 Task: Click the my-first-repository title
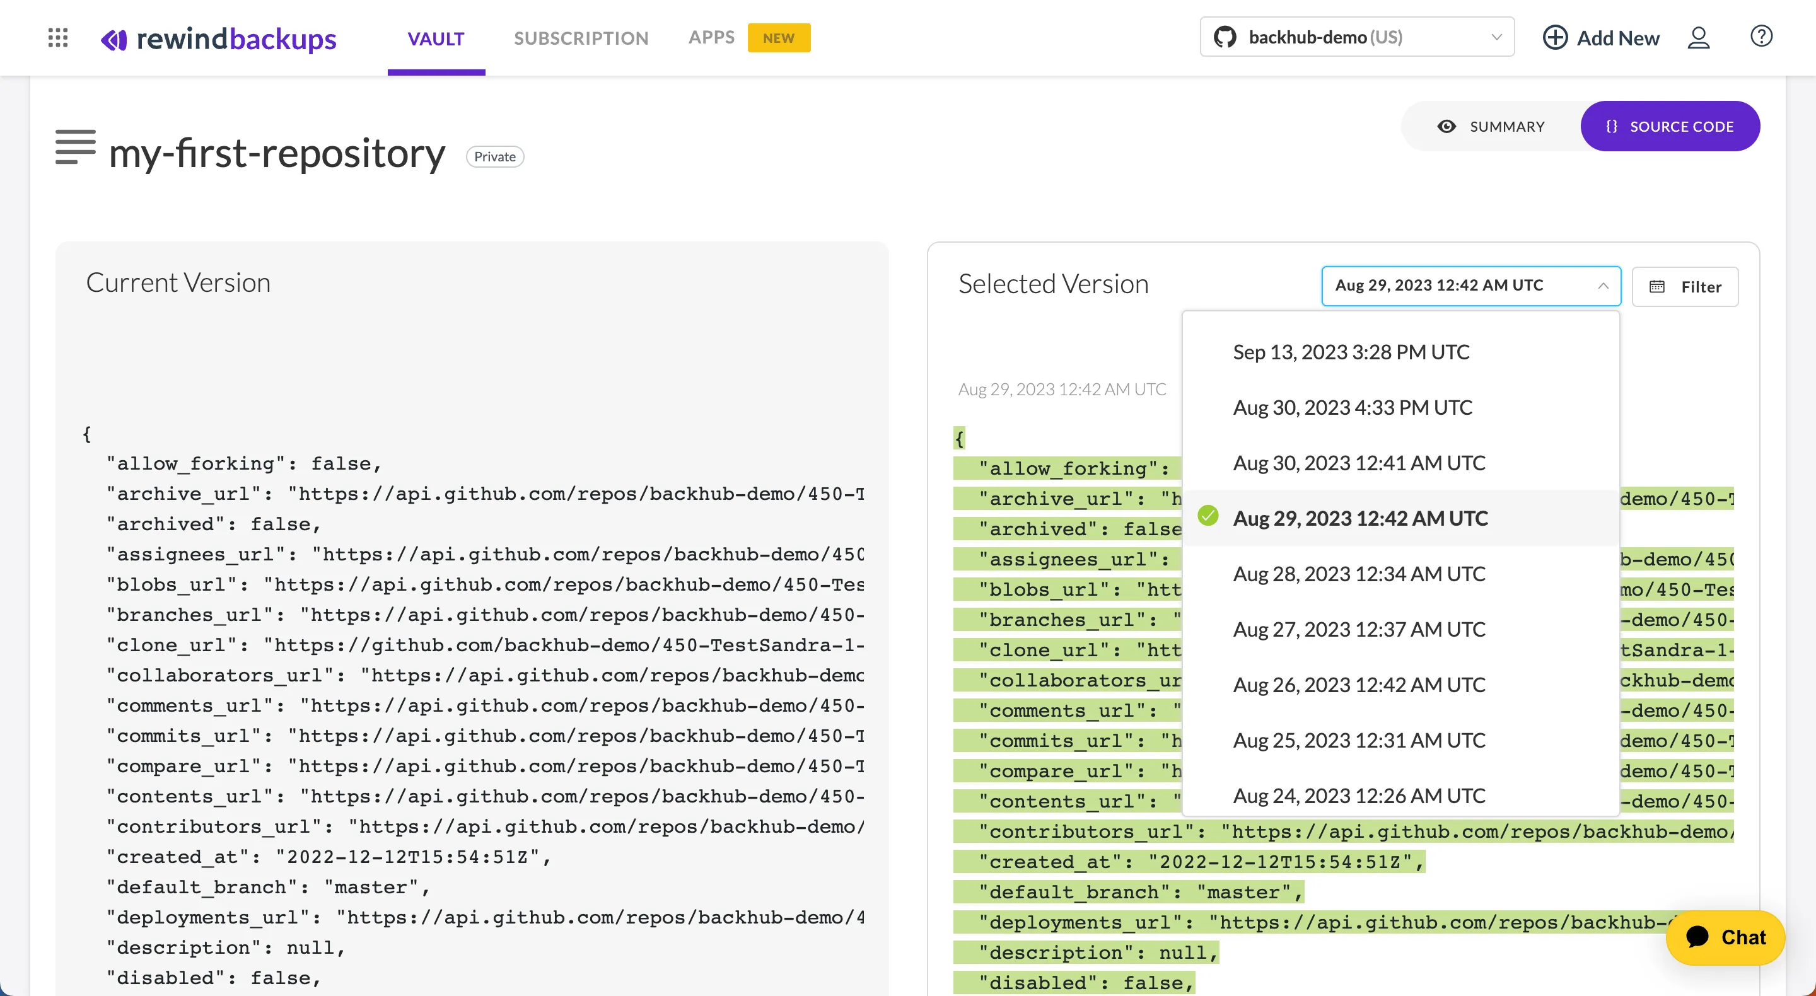277,153
